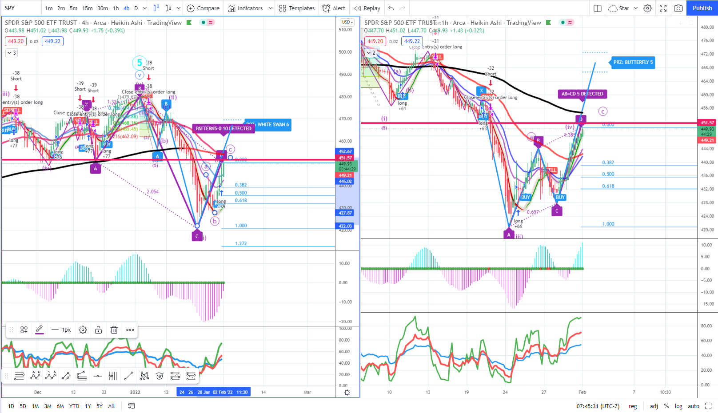Click the SPY symbol search field
The height and width of the screenshot is (413, 718).
pyautogui.click(x=21, y=8)
